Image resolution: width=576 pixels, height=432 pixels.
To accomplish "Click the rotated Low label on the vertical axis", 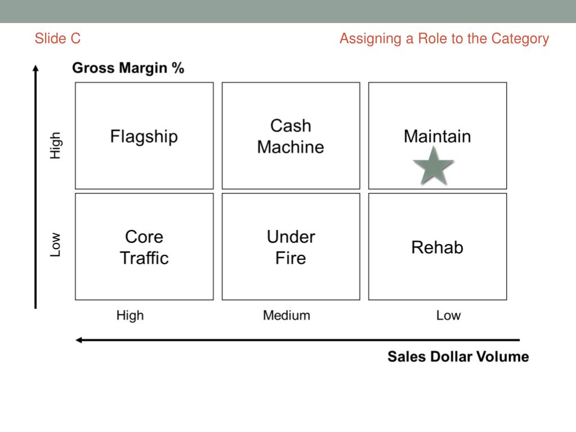I will [x=55, y=245].
